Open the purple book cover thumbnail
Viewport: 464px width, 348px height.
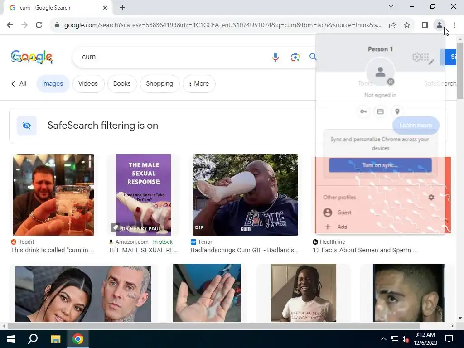tap(143, 195)
